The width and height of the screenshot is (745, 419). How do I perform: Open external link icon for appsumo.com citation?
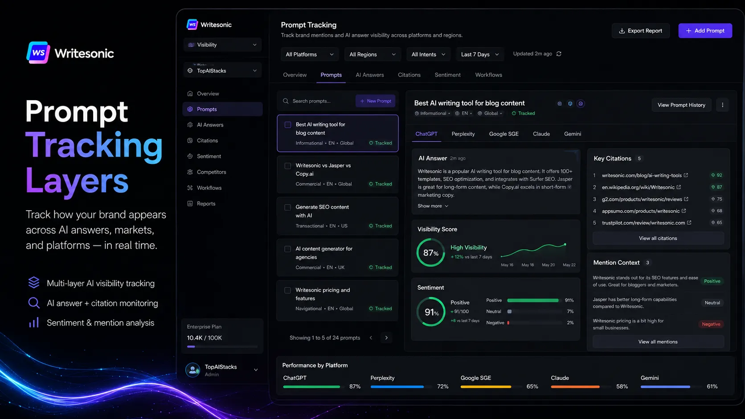pos(684,211)
